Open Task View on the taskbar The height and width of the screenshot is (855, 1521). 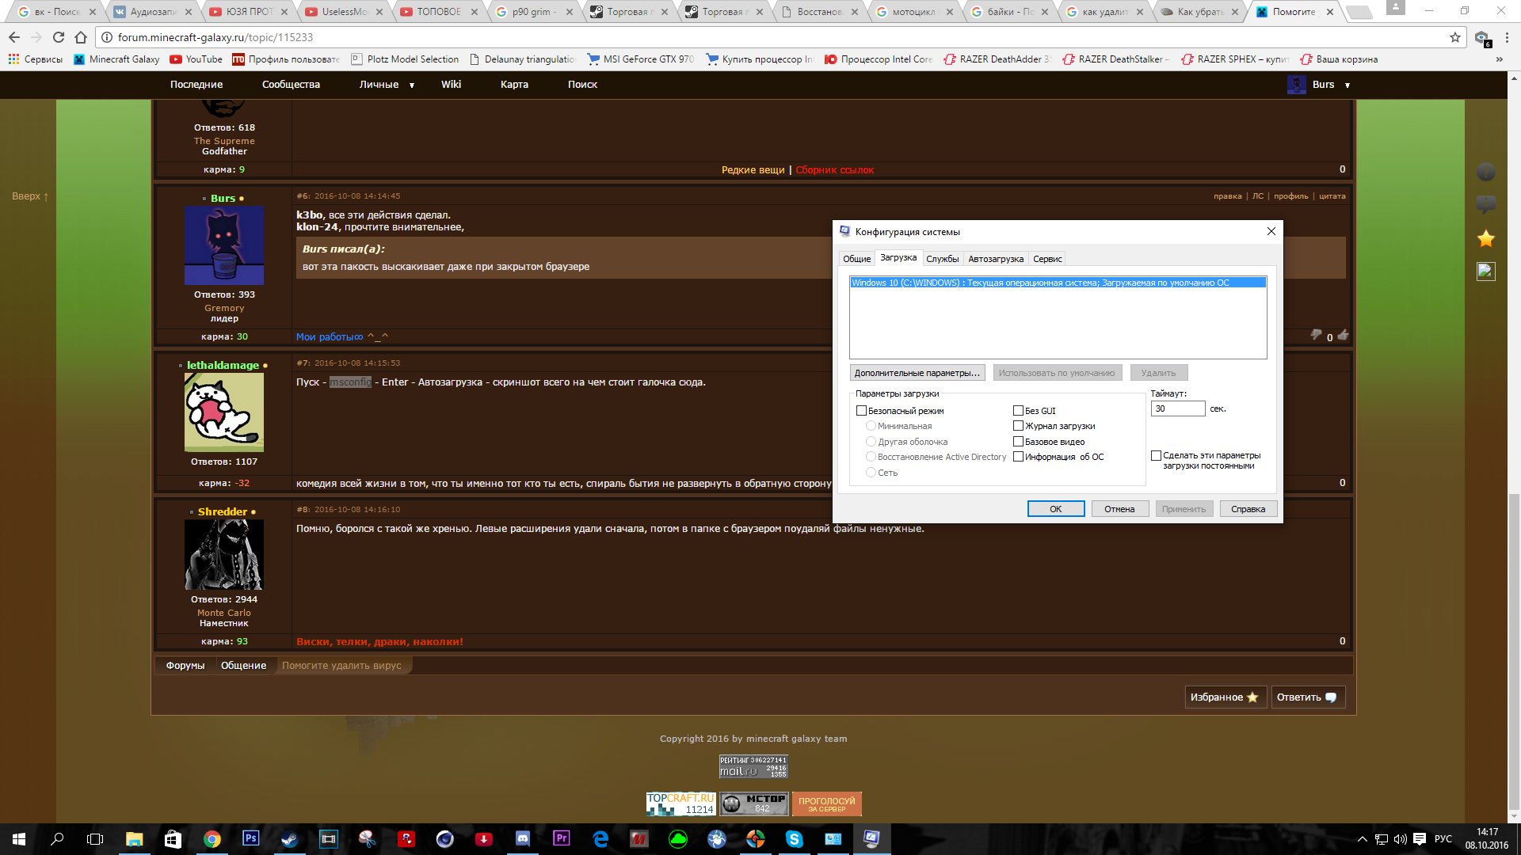point(95,839)
